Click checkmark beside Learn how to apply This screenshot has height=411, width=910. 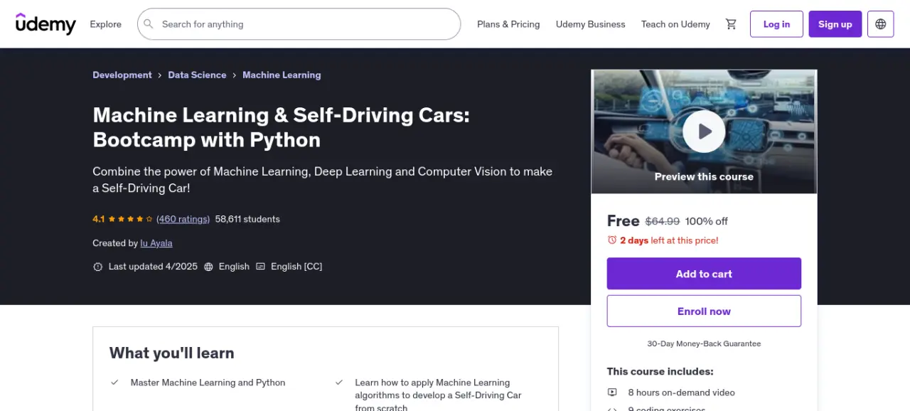coord(339,383)
